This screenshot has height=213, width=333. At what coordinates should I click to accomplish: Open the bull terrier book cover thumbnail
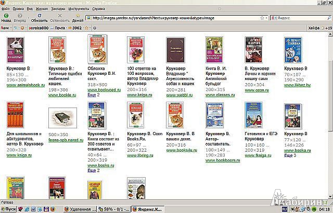click(x=15, y=50)
